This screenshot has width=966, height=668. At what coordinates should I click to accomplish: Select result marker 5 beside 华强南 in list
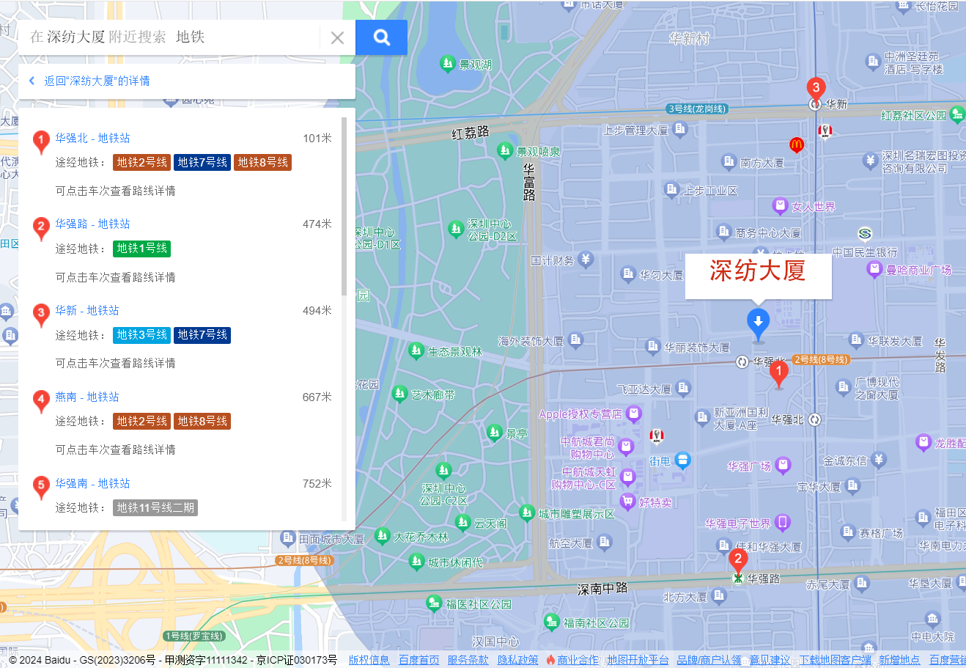[41, 488]
